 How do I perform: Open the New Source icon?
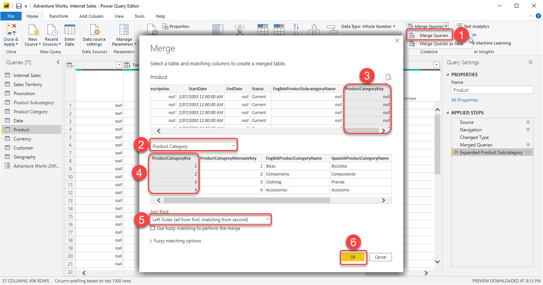[33, 30]
